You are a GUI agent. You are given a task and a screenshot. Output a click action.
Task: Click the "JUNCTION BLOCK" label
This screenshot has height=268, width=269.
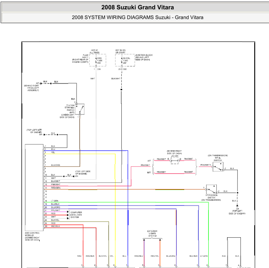[144, 55]
